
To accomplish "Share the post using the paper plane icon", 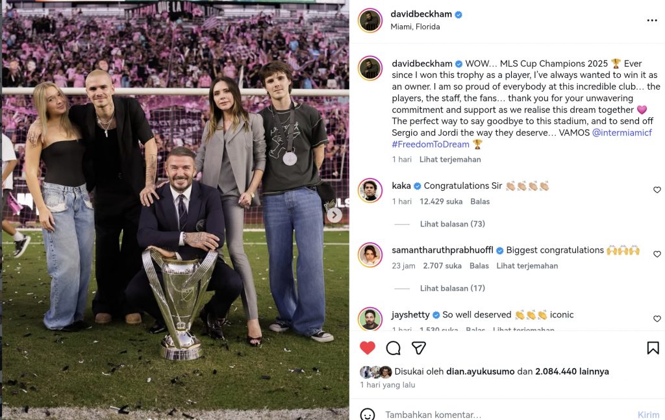I will (418, 348).
